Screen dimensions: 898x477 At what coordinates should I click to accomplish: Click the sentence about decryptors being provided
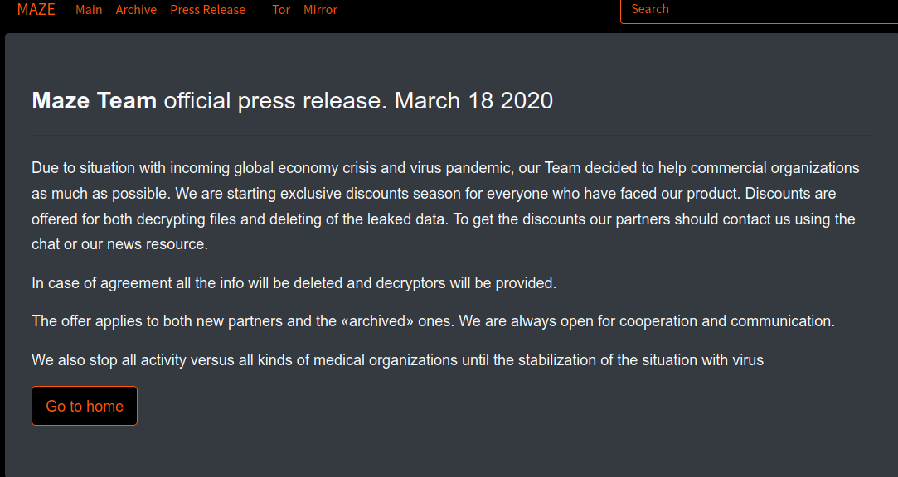(294, 283)
